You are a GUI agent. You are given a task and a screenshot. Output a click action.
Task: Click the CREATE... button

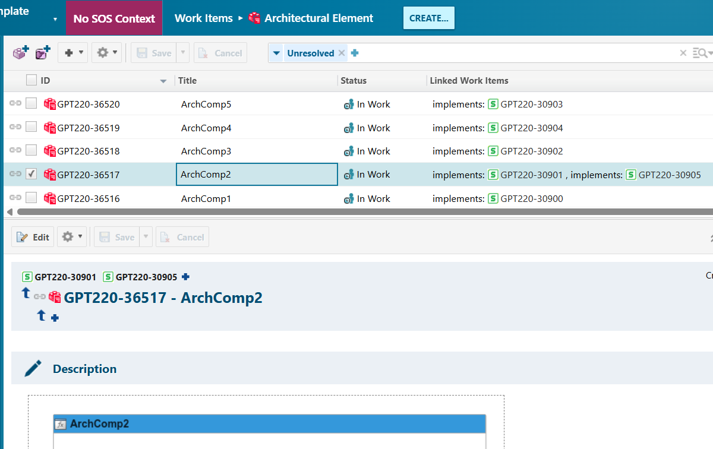coord(428,18)
